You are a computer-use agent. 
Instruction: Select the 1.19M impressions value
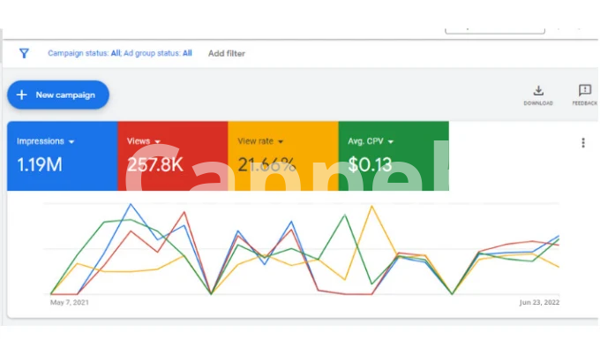tap(41, 164)
